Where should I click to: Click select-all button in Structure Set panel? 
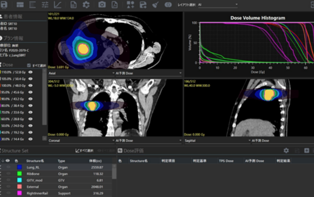pos(84,151)
